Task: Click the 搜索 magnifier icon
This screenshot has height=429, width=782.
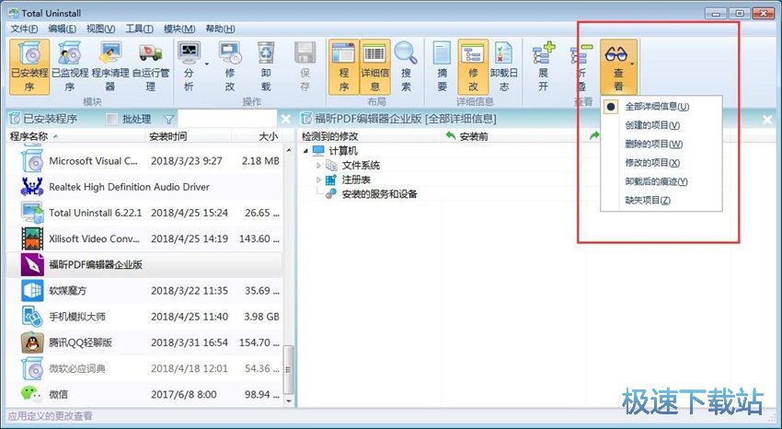Action: [406, 53]
